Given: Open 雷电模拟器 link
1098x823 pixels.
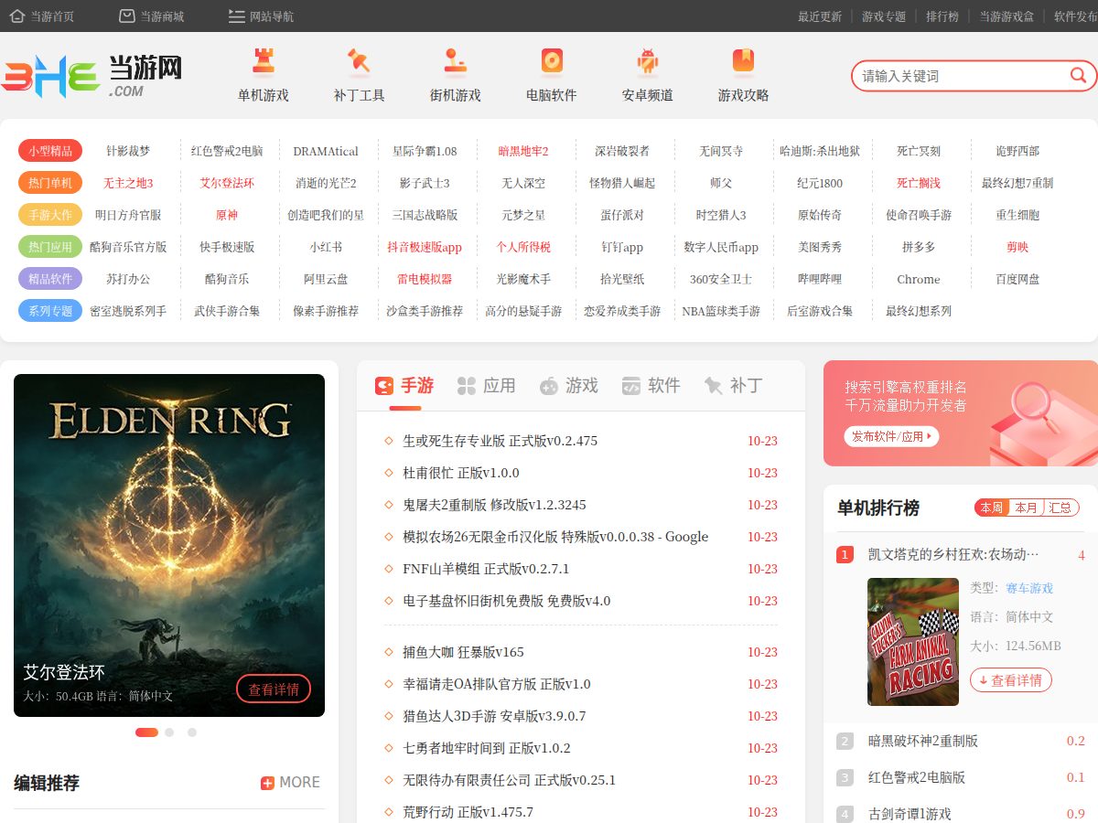Looking at the screenshot, I should coord(425,279).
